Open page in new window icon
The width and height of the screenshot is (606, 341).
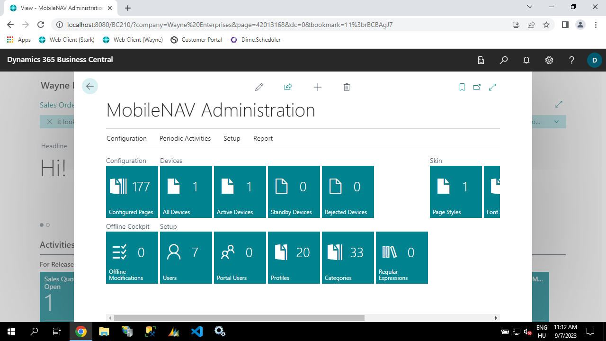[477, 87]
